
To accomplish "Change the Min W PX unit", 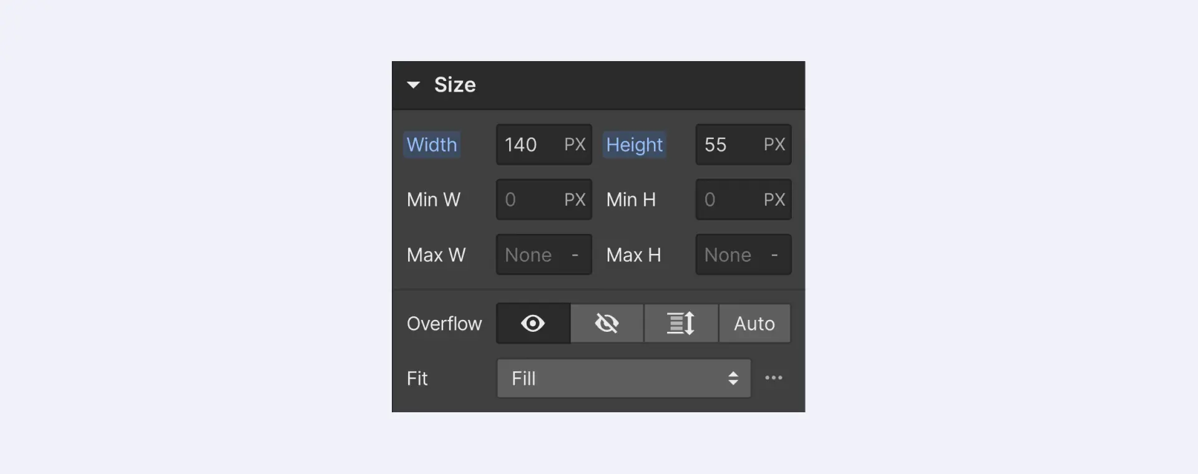I will point(575,200).
